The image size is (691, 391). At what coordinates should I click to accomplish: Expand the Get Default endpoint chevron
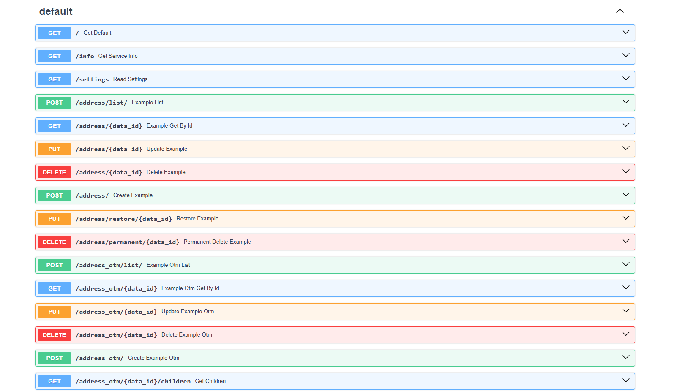point(625,33)
